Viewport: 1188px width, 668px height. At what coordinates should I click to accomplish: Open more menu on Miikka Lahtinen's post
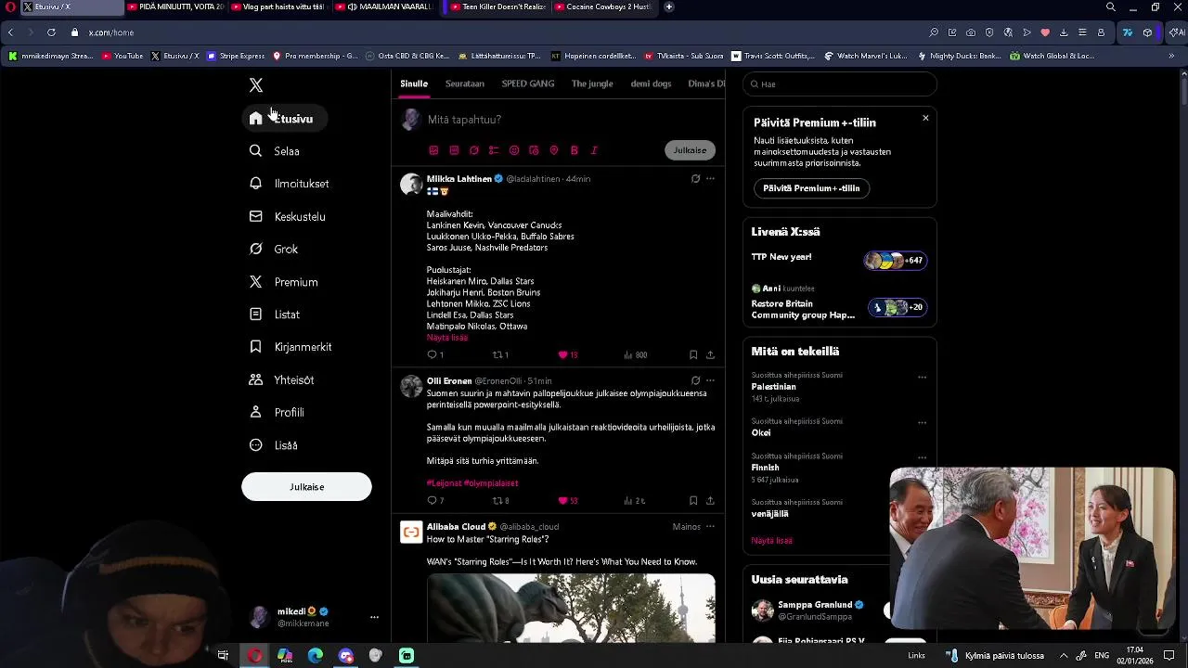coord(710,178)
